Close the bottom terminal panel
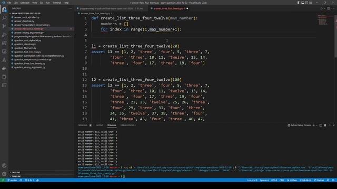337x189 pixels. [334, 125]
